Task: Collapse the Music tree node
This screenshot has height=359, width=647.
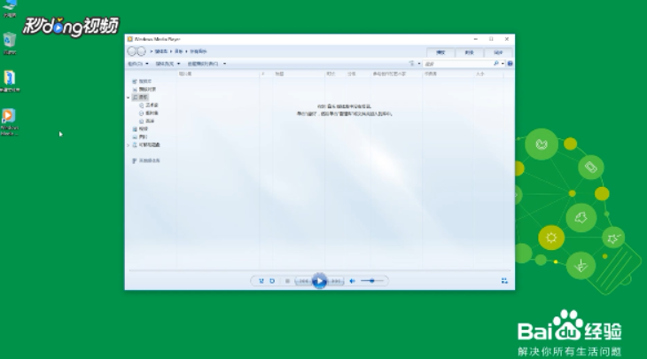Action: click(x=129, y=98)
